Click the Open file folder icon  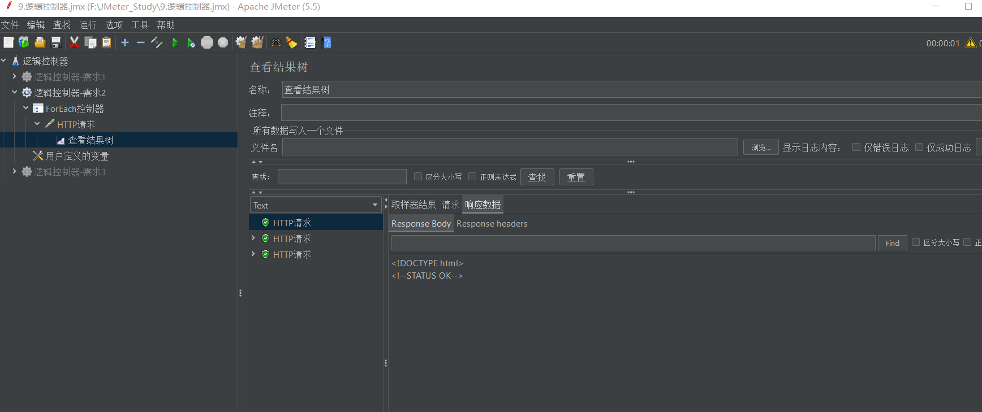(x=40, y=42)
